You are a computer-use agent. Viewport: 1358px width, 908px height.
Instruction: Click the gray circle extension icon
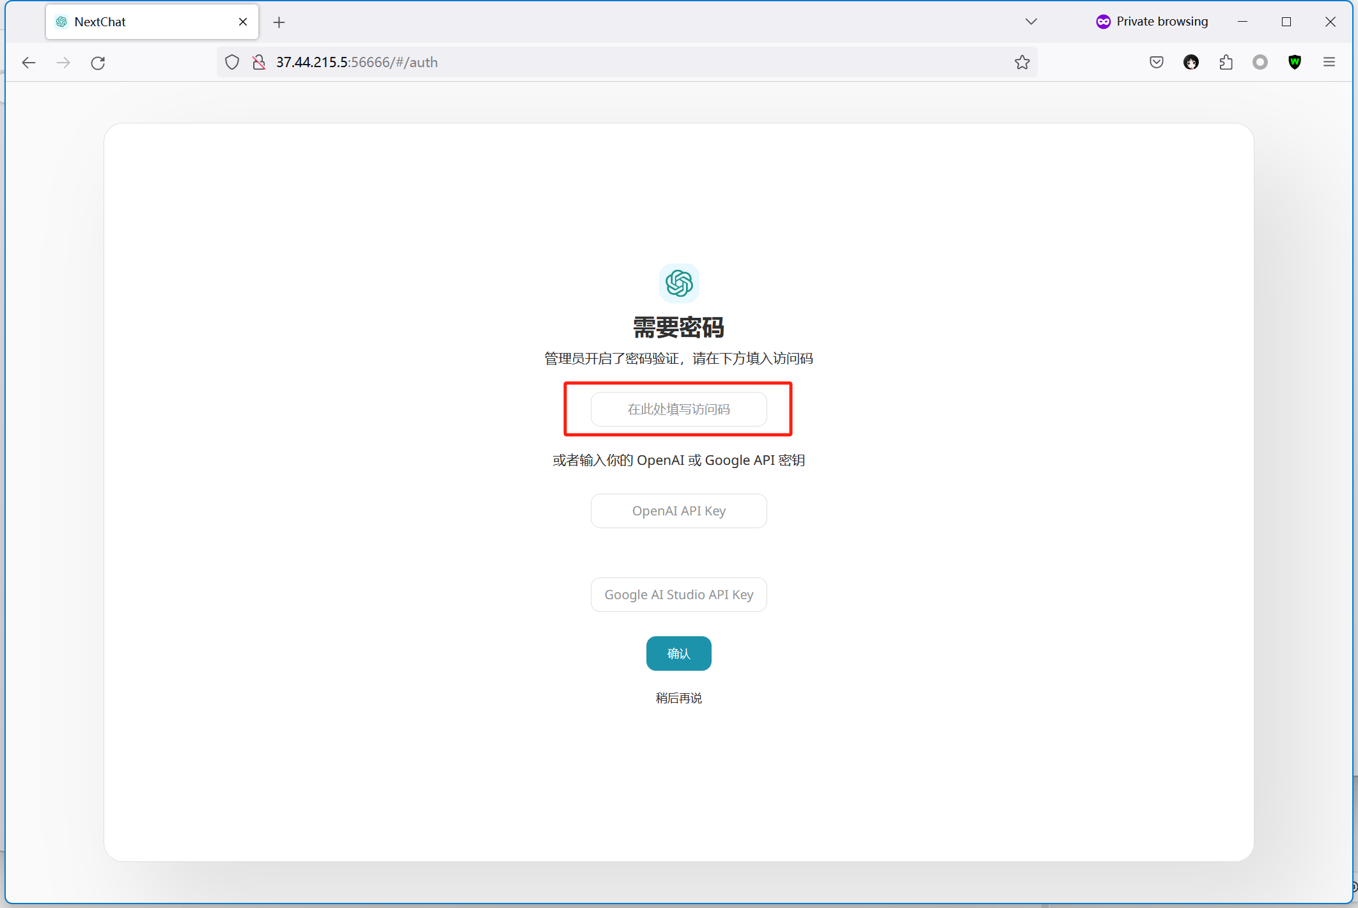[x=1260, y=62]
